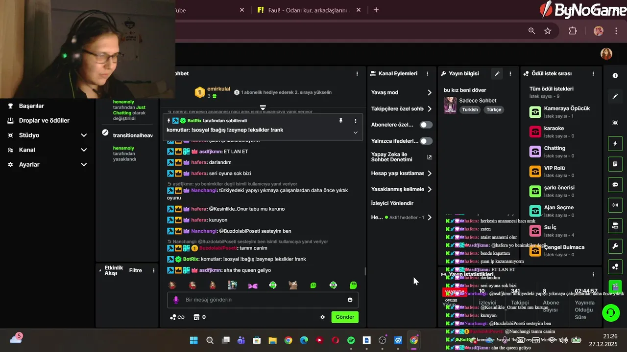Click the info icon in right sidebar

[615, 76]
